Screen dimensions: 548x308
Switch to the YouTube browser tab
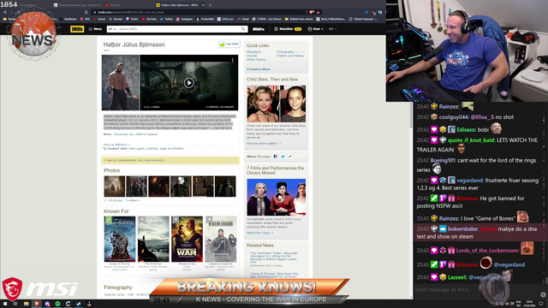click(115, 5)
